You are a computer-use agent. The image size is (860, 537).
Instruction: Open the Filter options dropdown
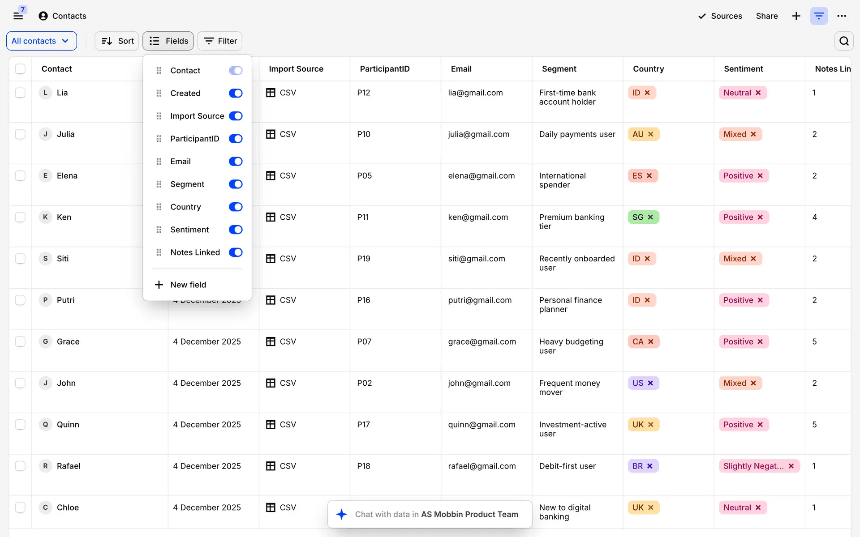pos(220,41)
